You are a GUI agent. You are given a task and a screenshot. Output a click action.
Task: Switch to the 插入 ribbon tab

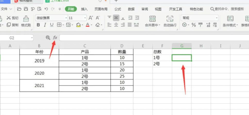84,9
